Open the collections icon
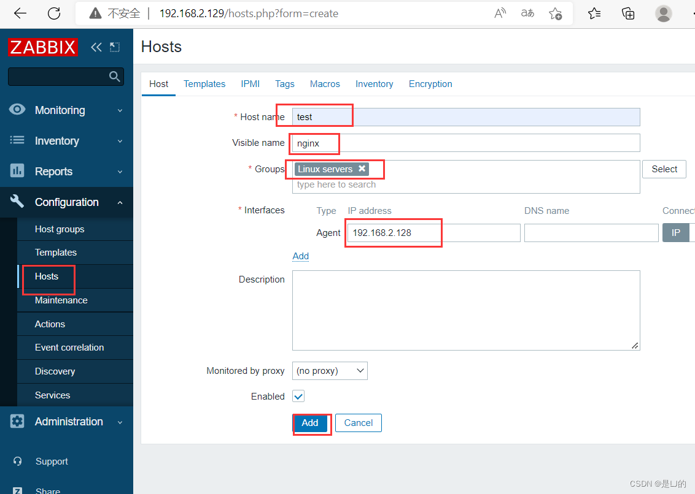The image size is (695, 494). (x=628, y=13)
